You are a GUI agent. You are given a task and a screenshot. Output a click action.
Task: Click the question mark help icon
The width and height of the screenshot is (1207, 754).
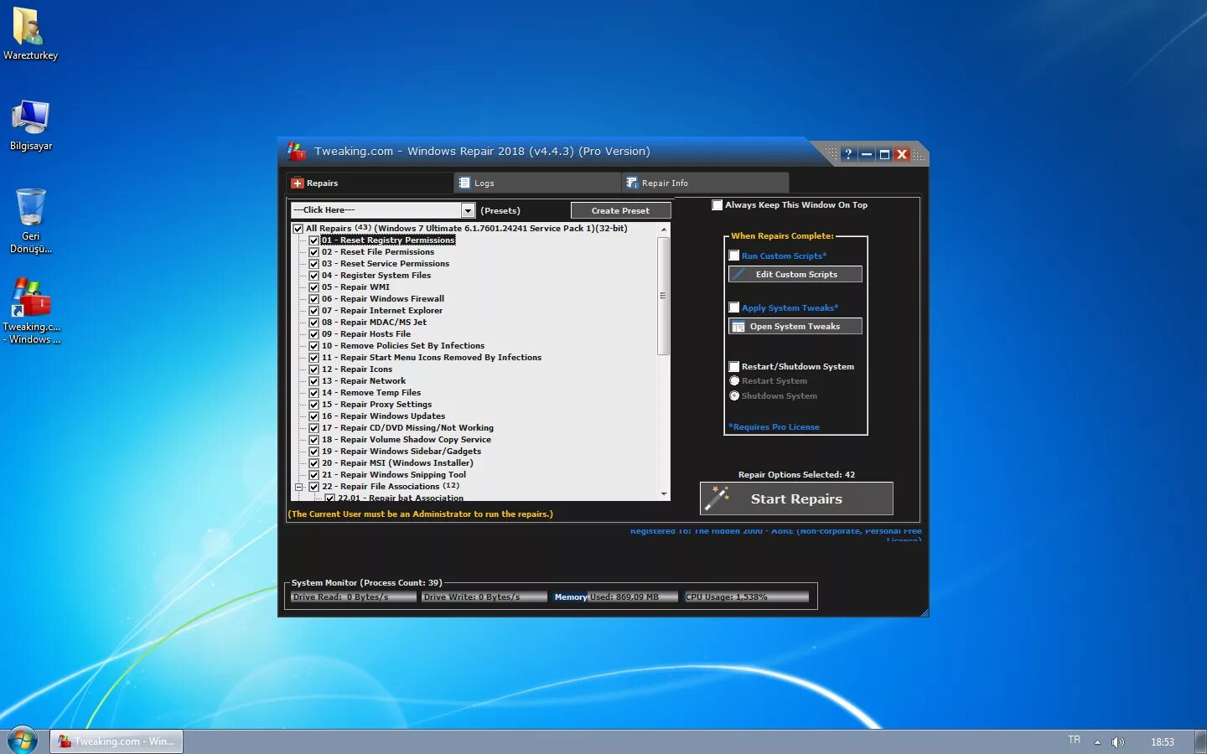(848, 154)
